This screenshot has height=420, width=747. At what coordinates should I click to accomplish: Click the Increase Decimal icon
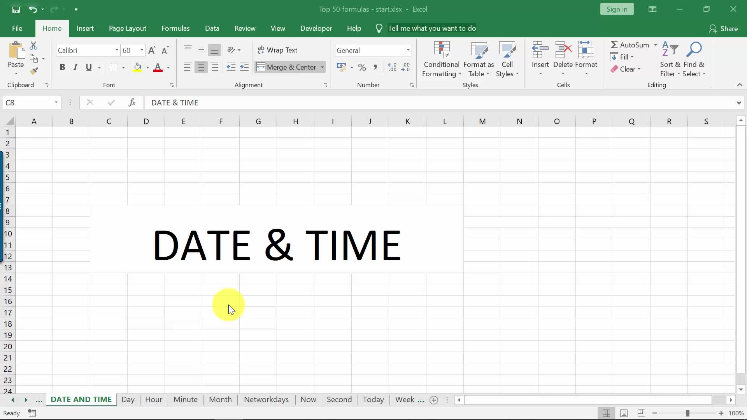pyautogui.click(x=392, y=67)
